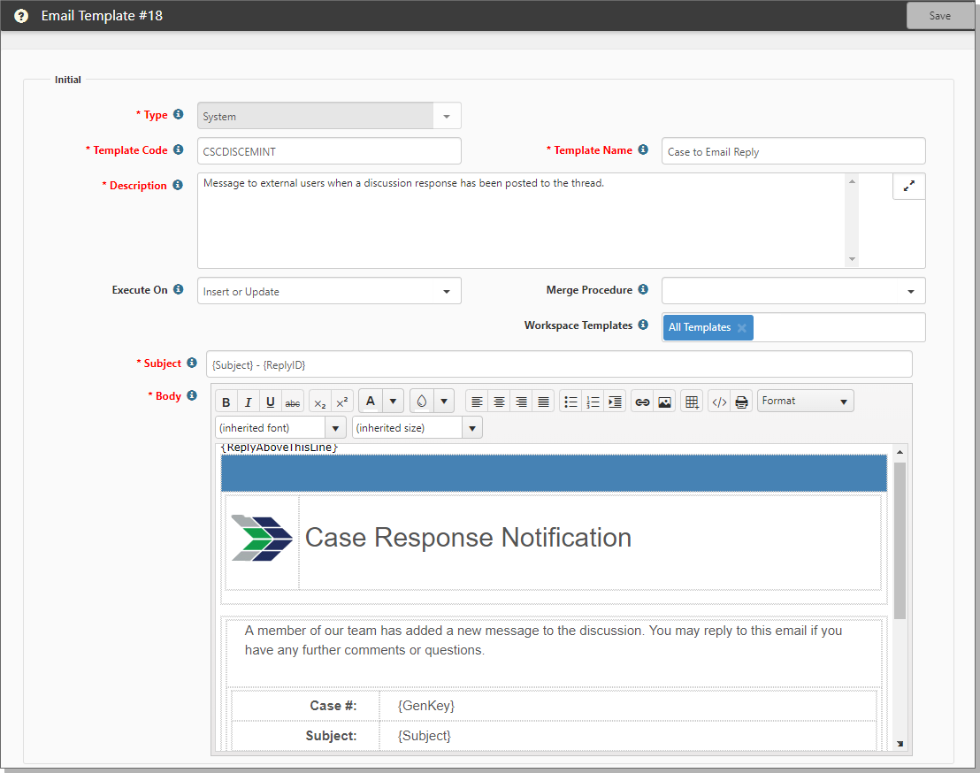The height and width of the screenshot is (773, 980).
Task: Toggle underline formatting
Action: (x=270, y=402)
